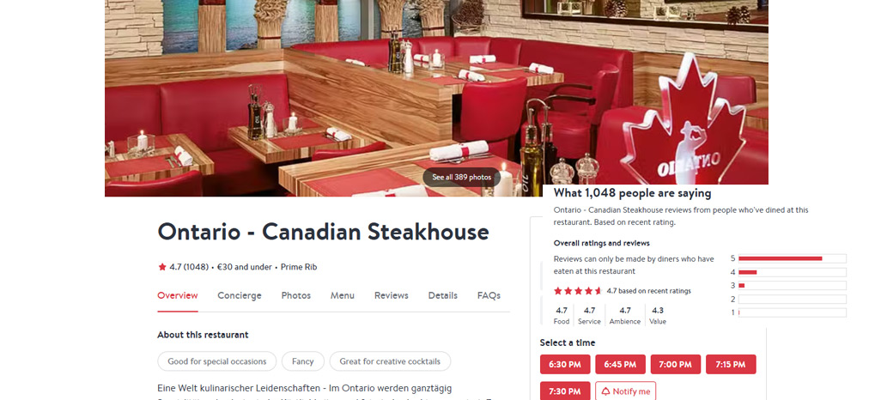Click the bell icon in Notify me
881x400 pixels.
pos(605,391)
